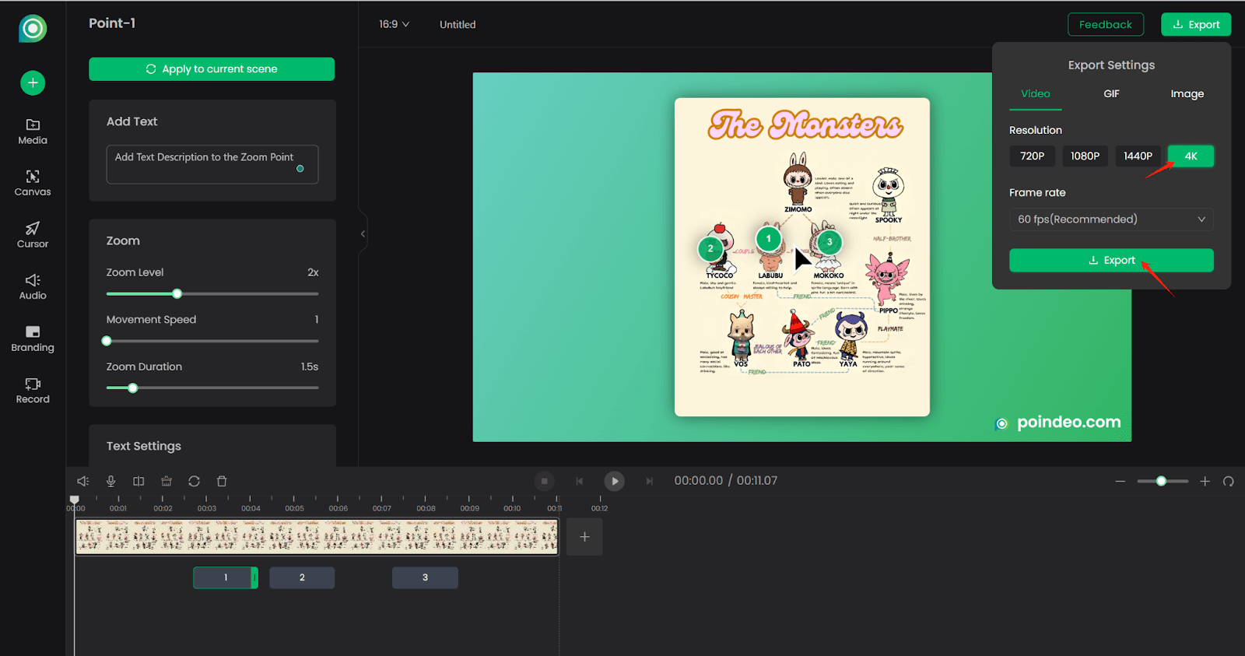Switch to the Video export tab
Image resolution: width=1245 pixels, height=656 pixels.
point(1036,93)
